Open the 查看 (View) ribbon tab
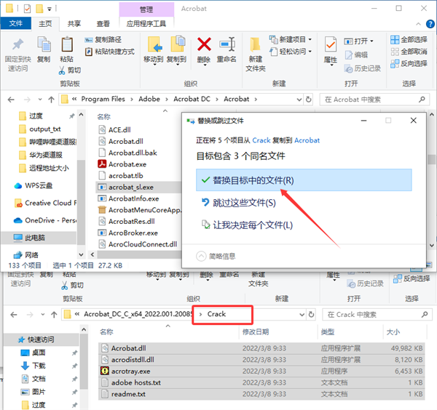Viewport: 437px width, 410px height. 103,24
